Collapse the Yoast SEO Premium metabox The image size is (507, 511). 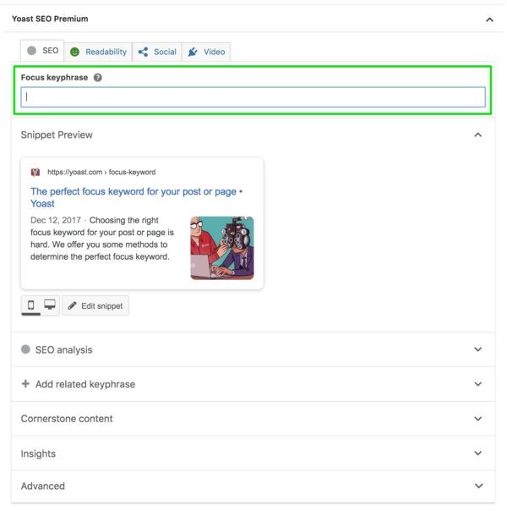click(x=489, y=19)
